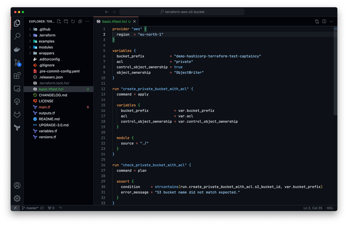Open the Extensions view
The image size is (348, 225).
tap(17, 75)
